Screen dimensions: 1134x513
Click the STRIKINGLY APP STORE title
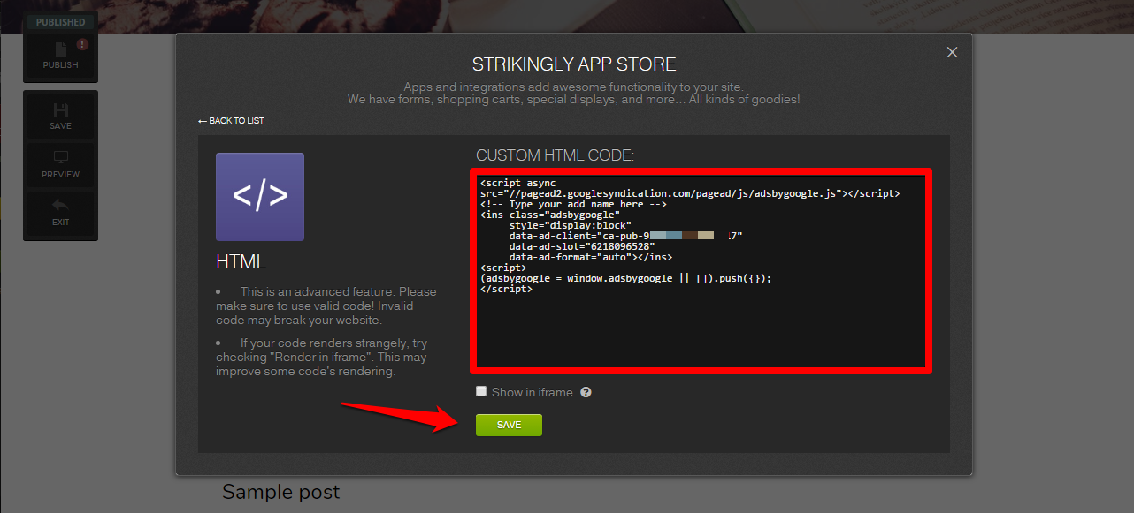[x=574, y=64]
